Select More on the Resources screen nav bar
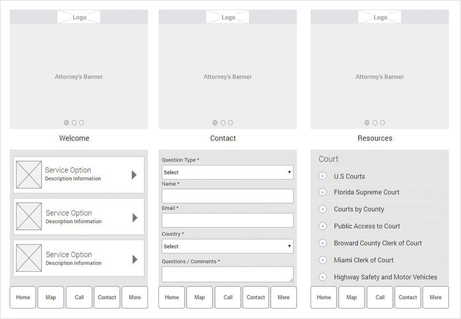The height and width of the screenshot is (319, 461). [x=436, y=297]
